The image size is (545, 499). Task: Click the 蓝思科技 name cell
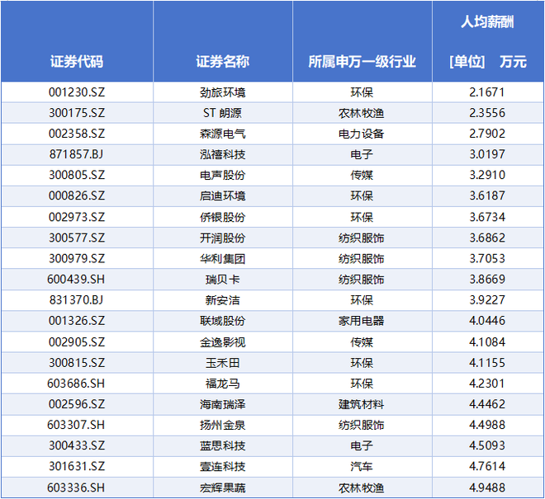coord(222,446)
